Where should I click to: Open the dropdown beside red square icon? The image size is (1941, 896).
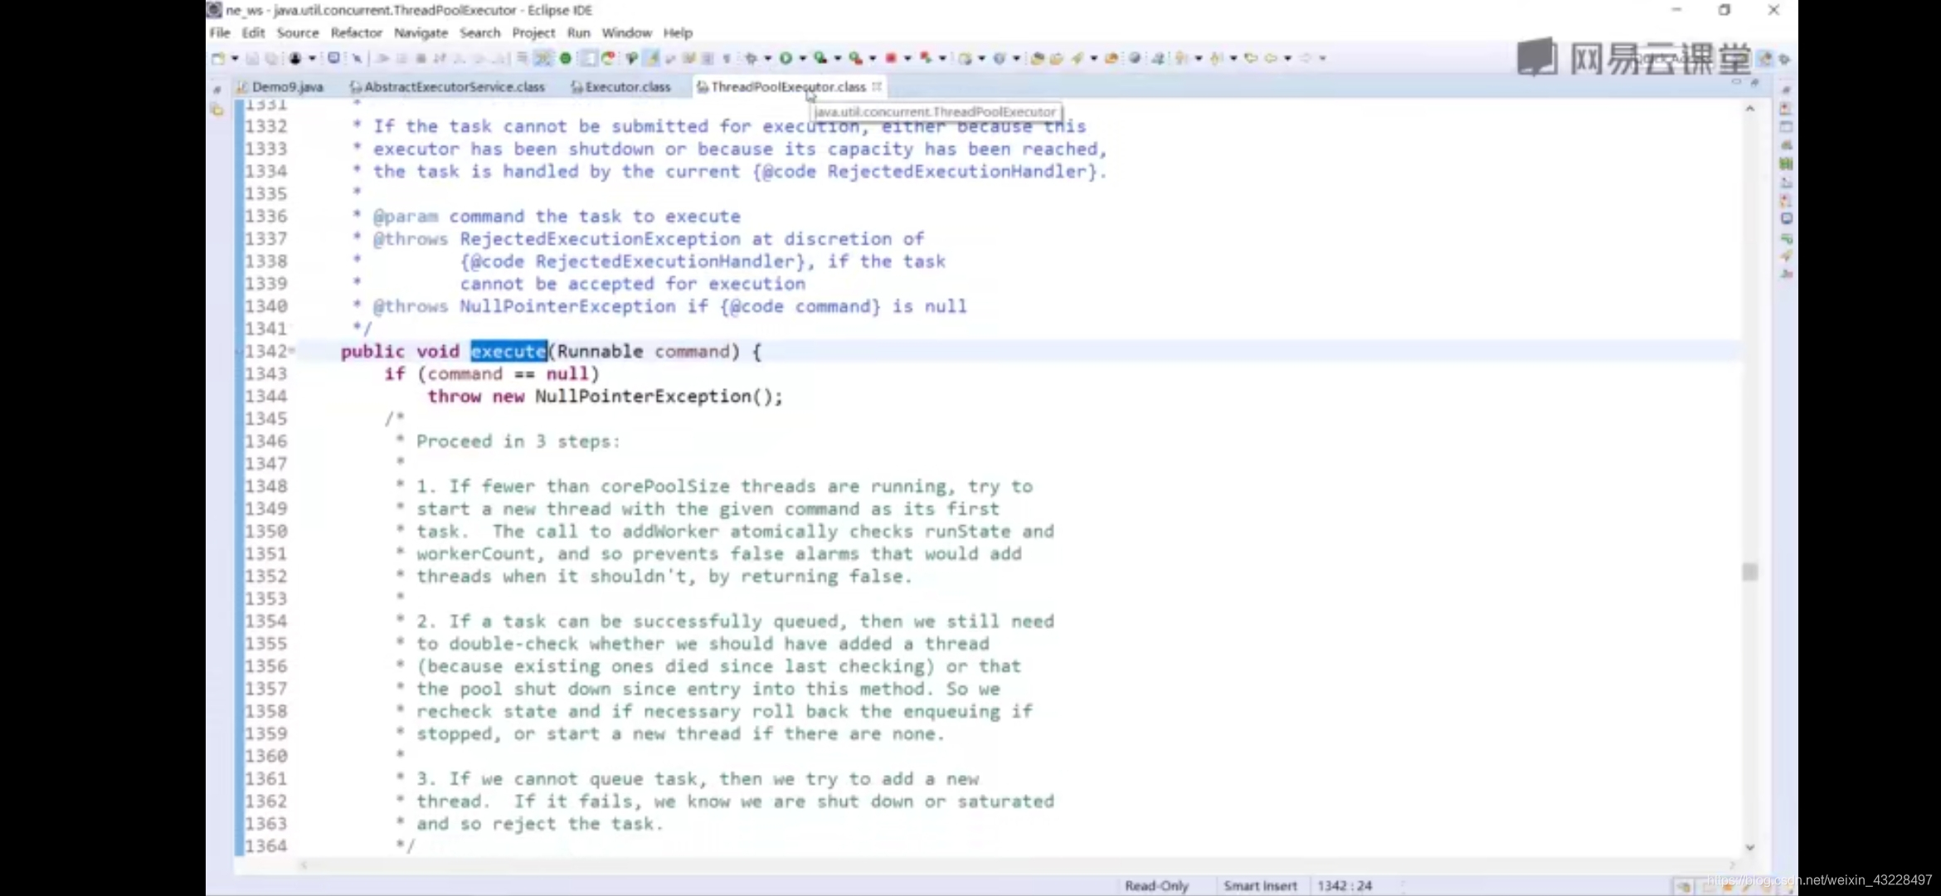(907, 58)
